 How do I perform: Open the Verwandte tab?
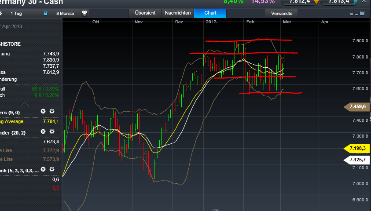tap(282, 14)
